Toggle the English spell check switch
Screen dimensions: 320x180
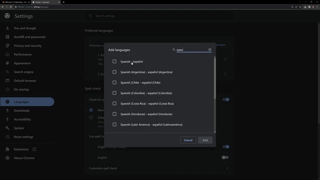tap(225, 157)
